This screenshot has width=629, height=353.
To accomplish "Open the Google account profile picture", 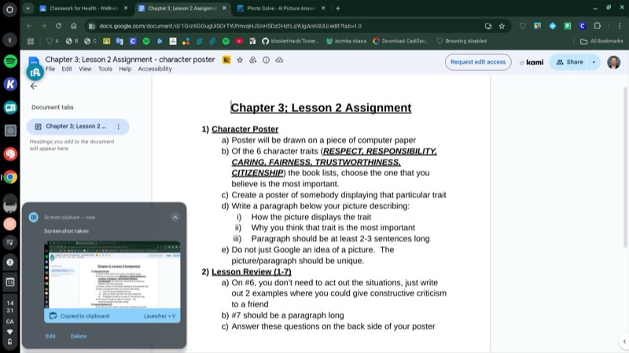I will [x=613, y=62].
